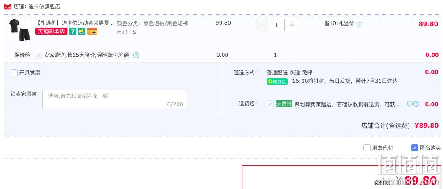Select delivery option 普通配送 快递 免邮
The width and height of the screenshot is (443, 189).
coord(290,73)
